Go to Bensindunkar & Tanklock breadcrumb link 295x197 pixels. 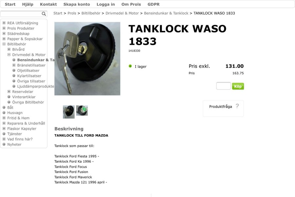(x=166, y=13)
